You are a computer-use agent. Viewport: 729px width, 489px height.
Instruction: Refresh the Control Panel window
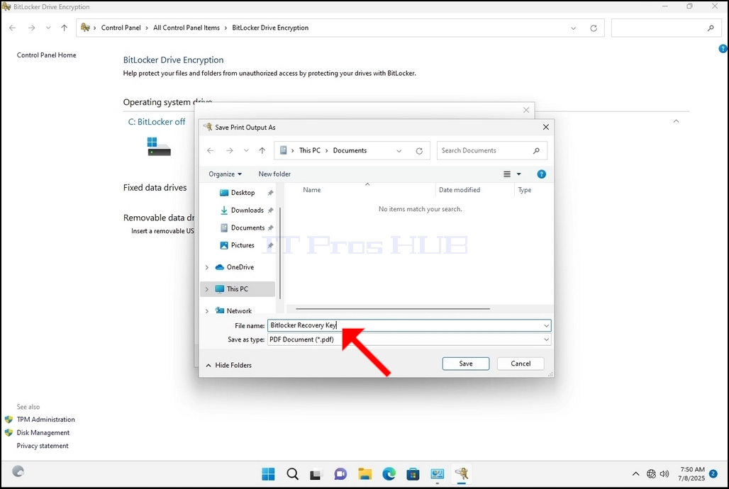(x=594, y=28)
